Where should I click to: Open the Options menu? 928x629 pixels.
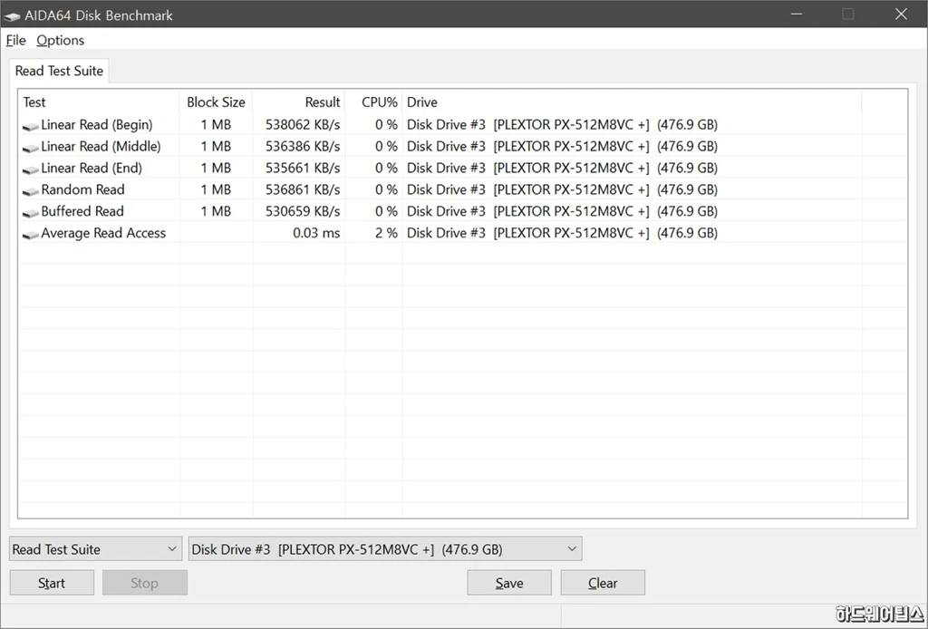[61, 40]
